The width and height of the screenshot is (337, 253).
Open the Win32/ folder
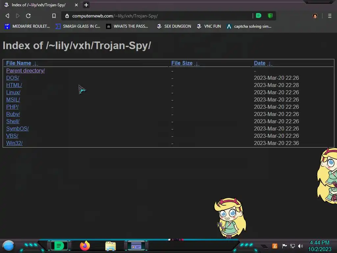[14, 143]
